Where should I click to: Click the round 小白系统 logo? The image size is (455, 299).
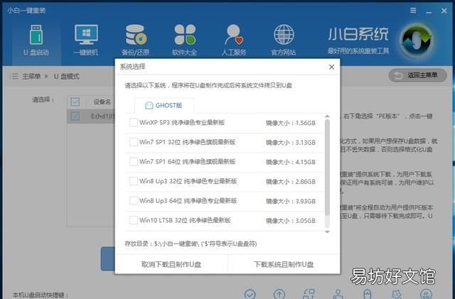point(417,41)
